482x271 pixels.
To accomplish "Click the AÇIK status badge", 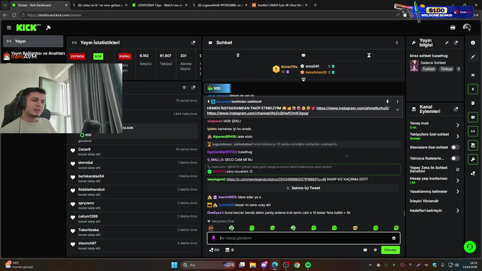I will coord(98,56).
